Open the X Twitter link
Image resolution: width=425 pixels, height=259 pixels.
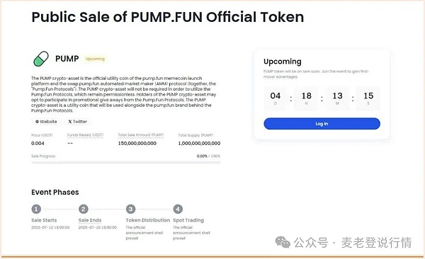point(77,122)
